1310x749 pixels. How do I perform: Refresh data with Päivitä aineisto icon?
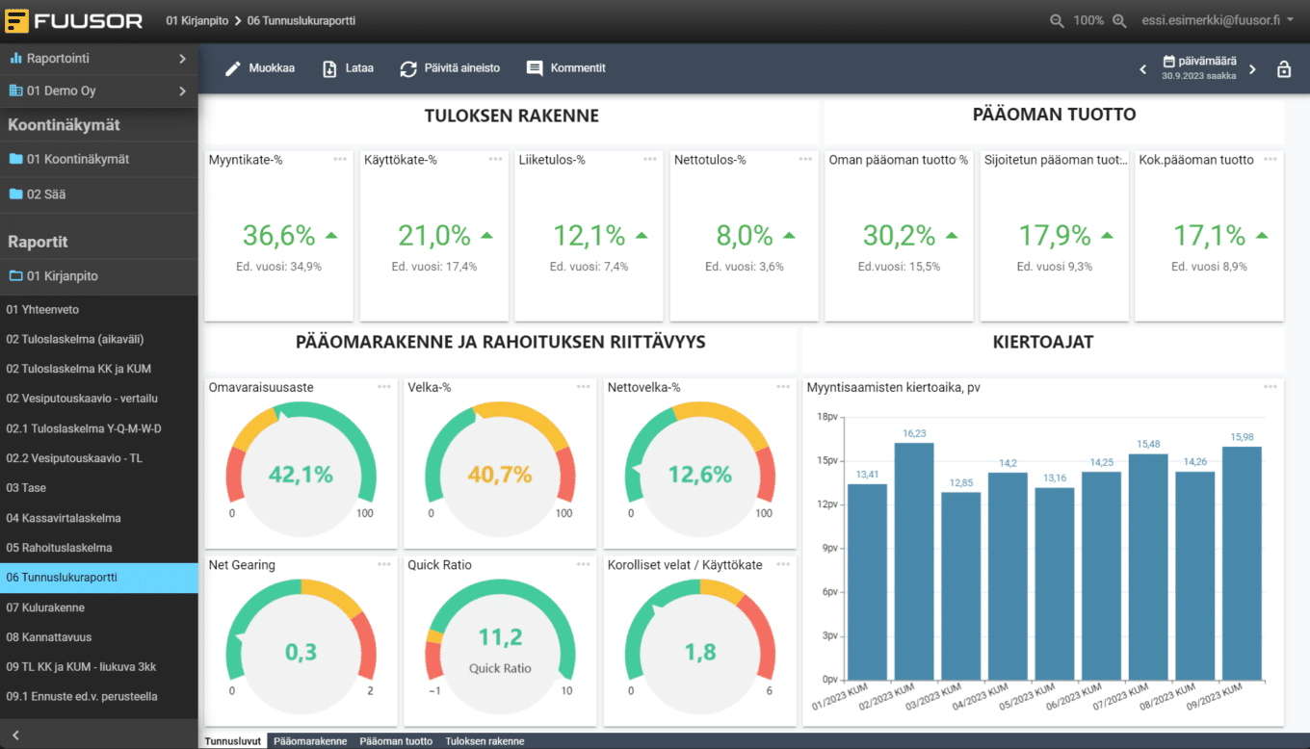coord(408,68)
